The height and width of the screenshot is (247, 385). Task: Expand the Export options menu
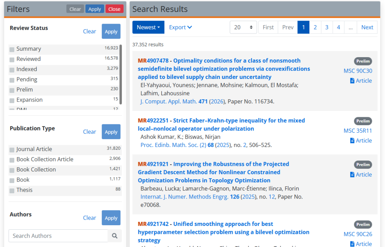180,27
